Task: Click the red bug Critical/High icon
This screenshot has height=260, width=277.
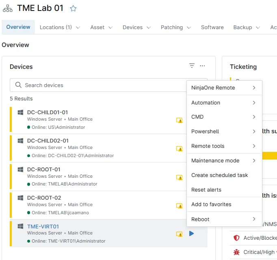Action: [236, 252]
